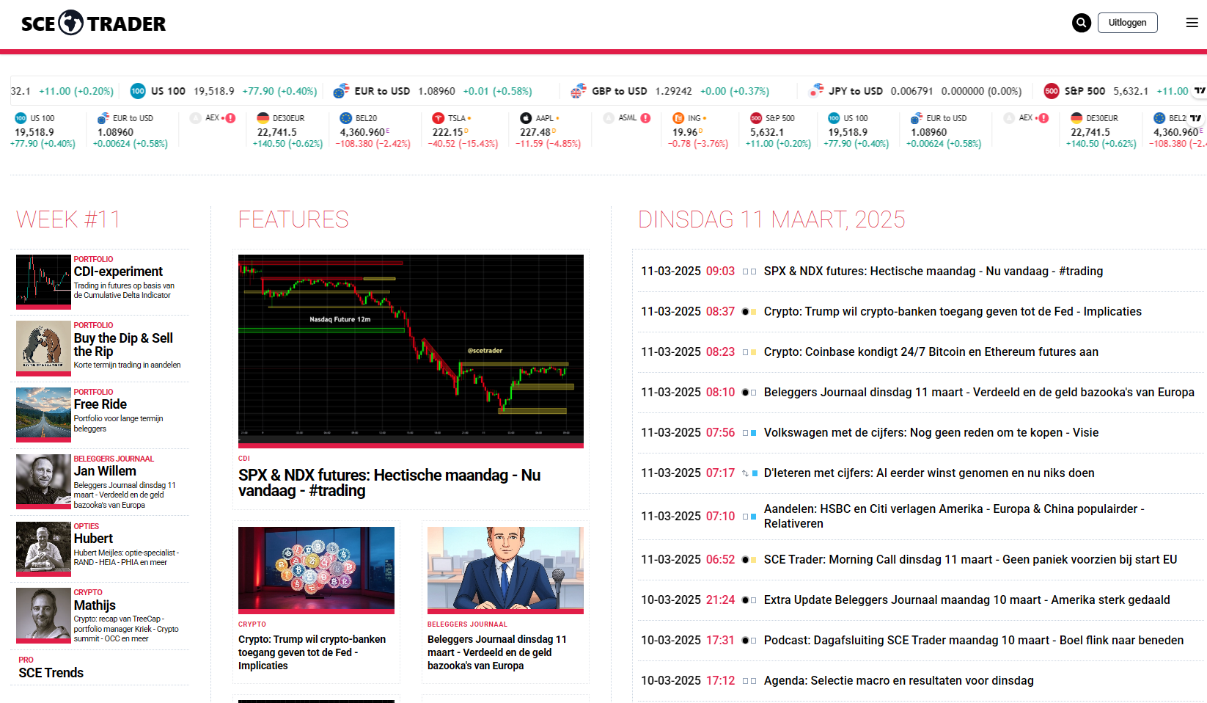Screen dimensions: 1207x703
Task: Click the Apple logo on the AAPL quote
Action: click(526, 118)
